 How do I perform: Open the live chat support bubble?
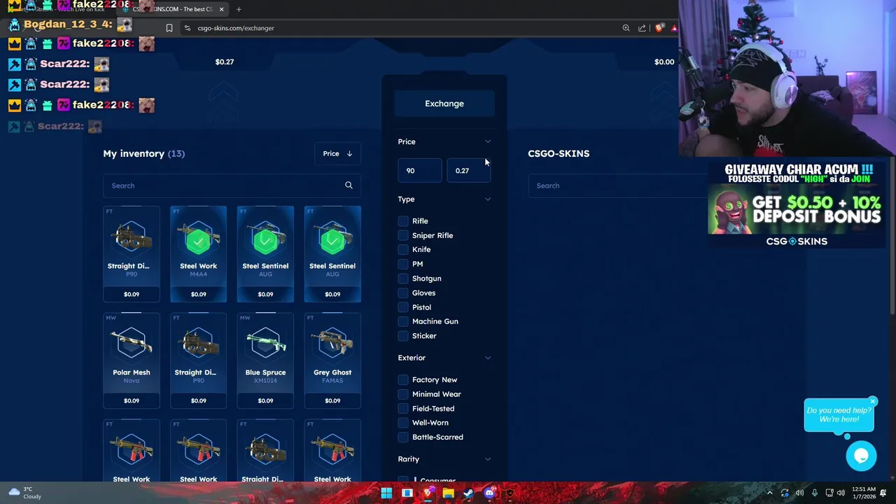click(x=861, y=456)
